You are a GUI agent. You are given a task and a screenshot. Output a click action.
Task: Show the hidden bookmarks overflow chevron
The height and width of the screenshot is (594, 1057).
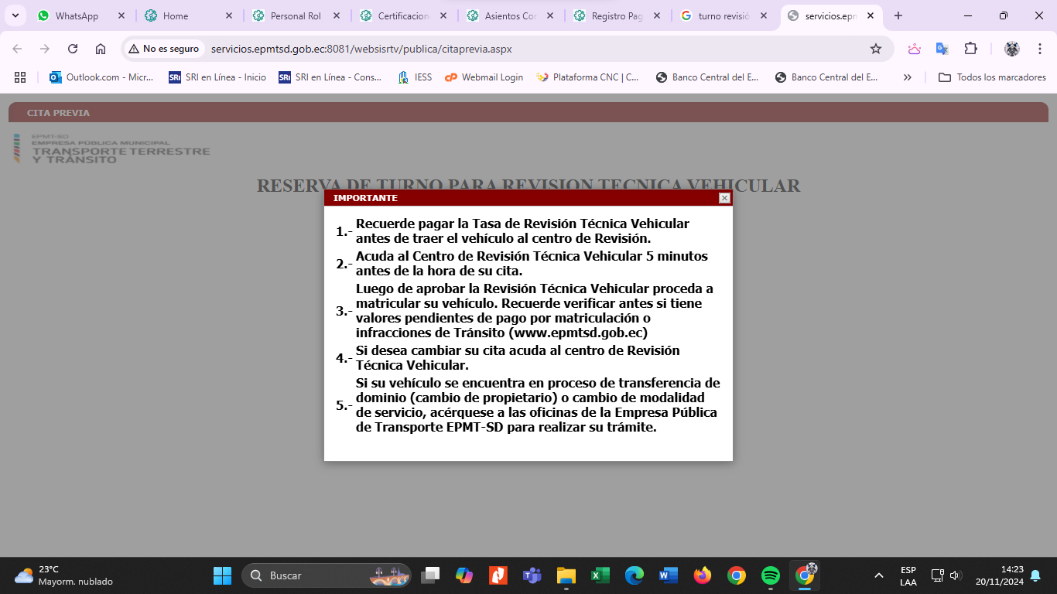click(908, 77)
